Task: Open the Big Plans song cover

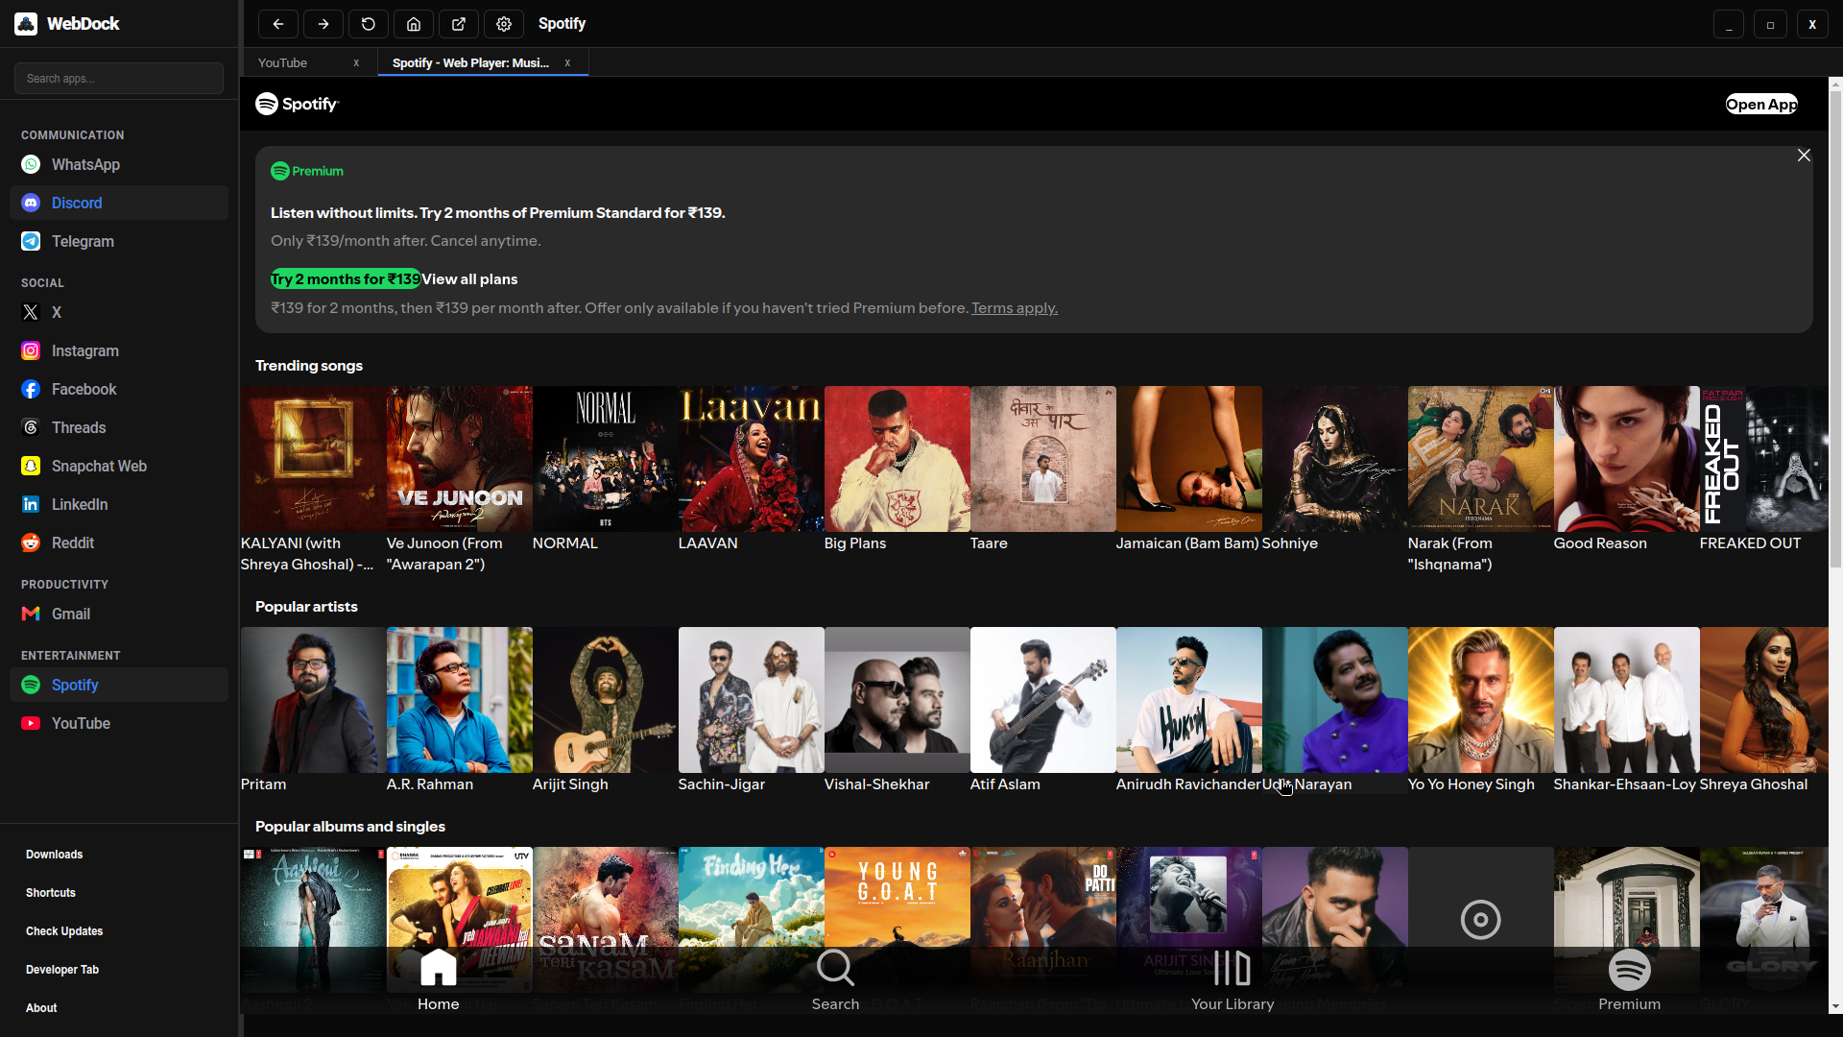Action: [x=897, y=459]
